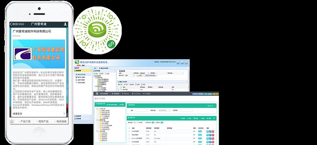
Task: Tick header select-all checkbox in desktop grid
Action: click(121, 87)
